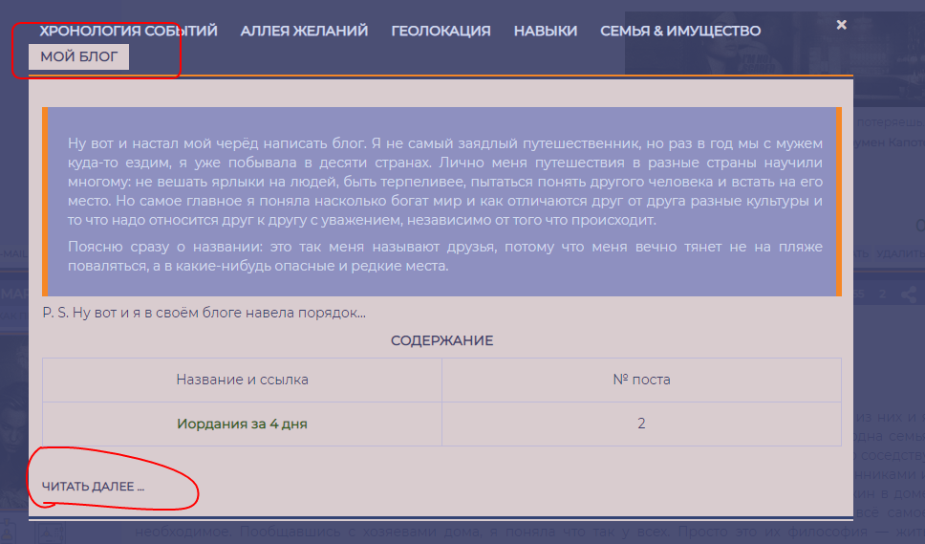This screenshot has width=925, height=544.
Task: Select the Геолокация tab
Action: [441, 31]
